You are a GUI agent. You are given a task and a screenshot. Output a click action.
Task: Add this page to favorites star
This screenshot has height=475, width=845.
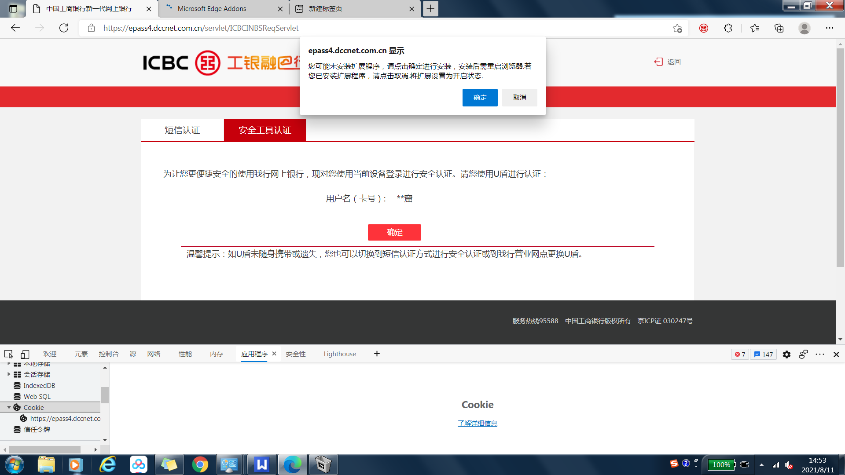pos(677,28)
